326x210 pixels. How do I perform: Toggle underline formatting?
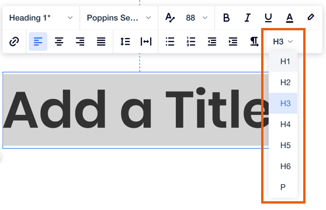click(268, 17)
